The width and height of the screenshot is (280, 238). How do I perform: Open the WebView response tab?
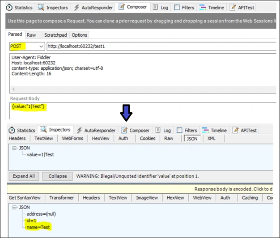point(202,198)
